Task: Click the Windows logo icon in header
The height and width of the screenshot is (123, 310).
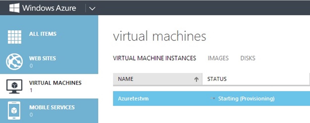Action: click(15, 8)
